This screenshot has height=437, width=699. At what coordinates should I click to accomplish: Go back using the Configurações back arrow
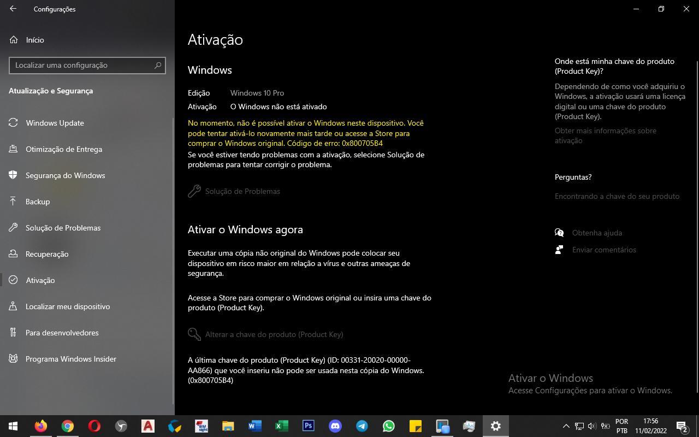tap(13, 9)
